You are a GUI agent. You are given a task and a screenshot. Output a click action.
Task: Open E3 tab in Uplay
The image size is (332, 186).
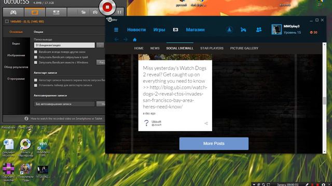point(175,30)
